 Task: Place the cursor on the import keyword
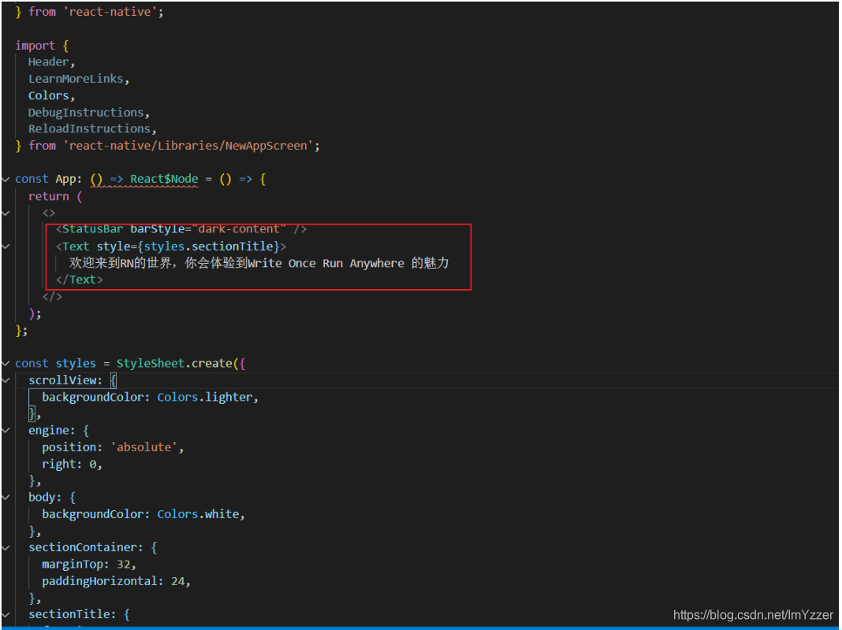pos(35,46)
